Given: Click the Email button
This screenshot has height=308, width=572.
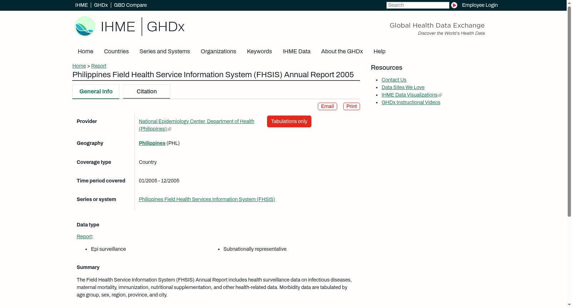Looking at the screenshot, I should point(327,106).
